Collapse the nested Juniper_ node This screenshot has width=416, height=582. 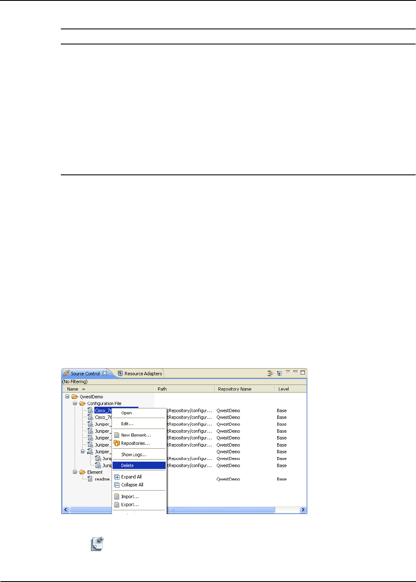tap(83, 452)
